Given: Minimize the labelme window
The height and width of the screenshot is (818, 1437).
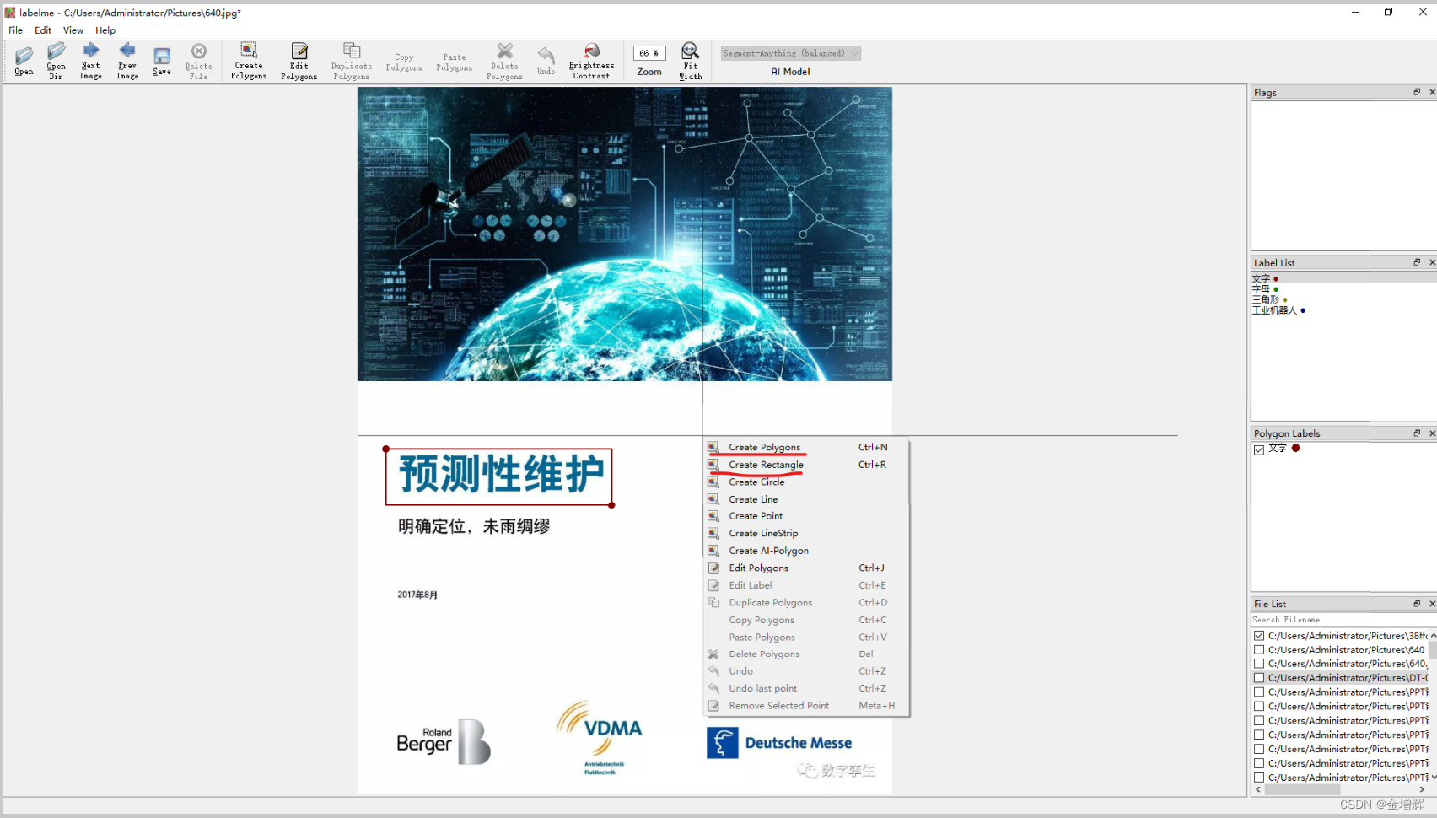Looking at the screenshot, I should click(x=1355, y=12).
